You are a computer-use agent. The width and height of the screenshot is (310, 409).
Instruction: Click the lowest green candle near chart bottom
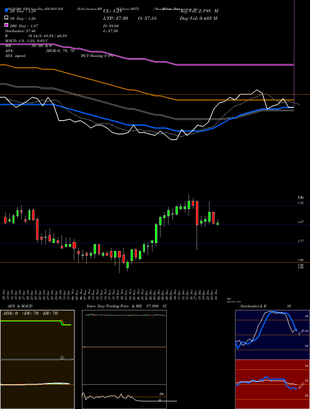(x=128, y=265)
